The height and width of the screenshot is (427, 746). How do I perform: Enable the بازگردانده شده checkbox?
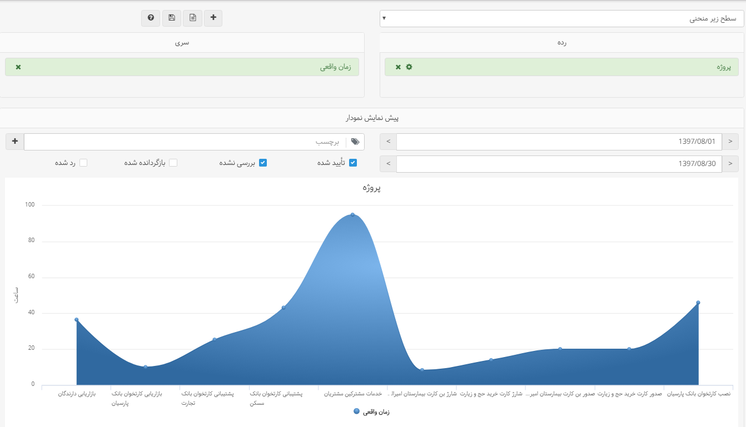coord(173,163)
